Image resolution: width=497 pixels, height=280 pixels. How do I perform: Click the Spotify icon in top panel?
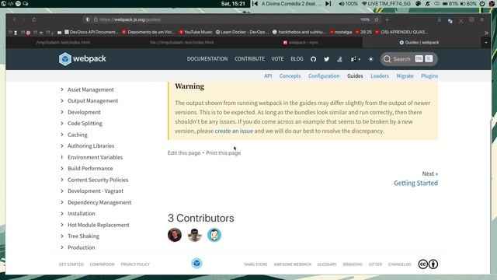[18, 4]
